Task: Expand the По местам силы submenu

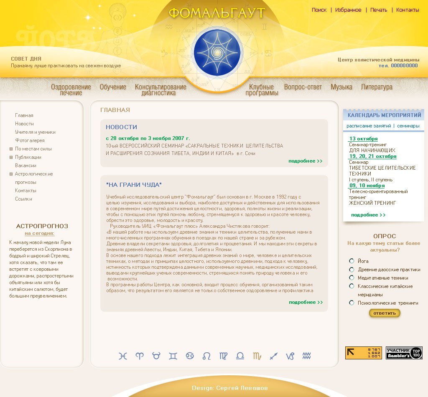Action: pos(11,149)
